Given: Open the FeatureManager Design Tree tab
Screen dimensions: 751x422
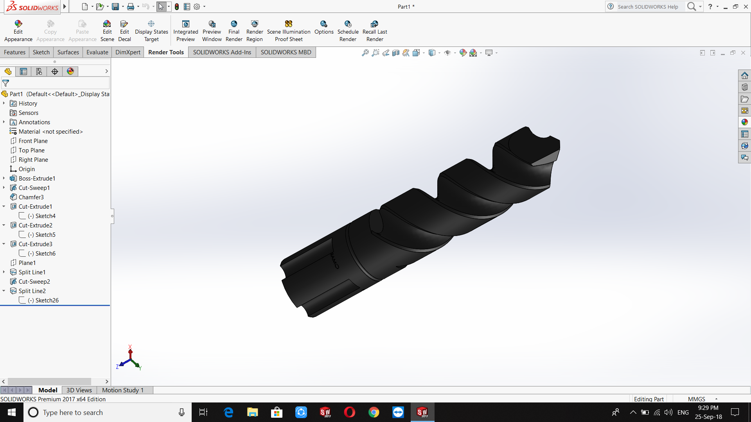Looking at the screenshot, I should [8, 72].
